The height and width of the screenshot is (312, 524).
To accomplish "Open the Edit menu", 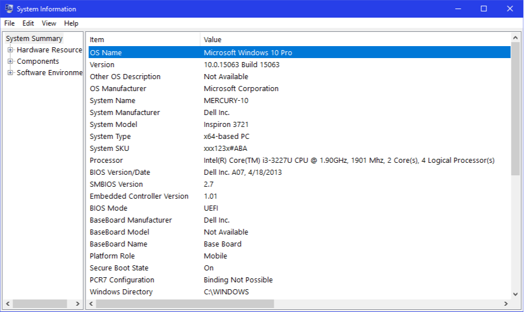I will point(28,23).
